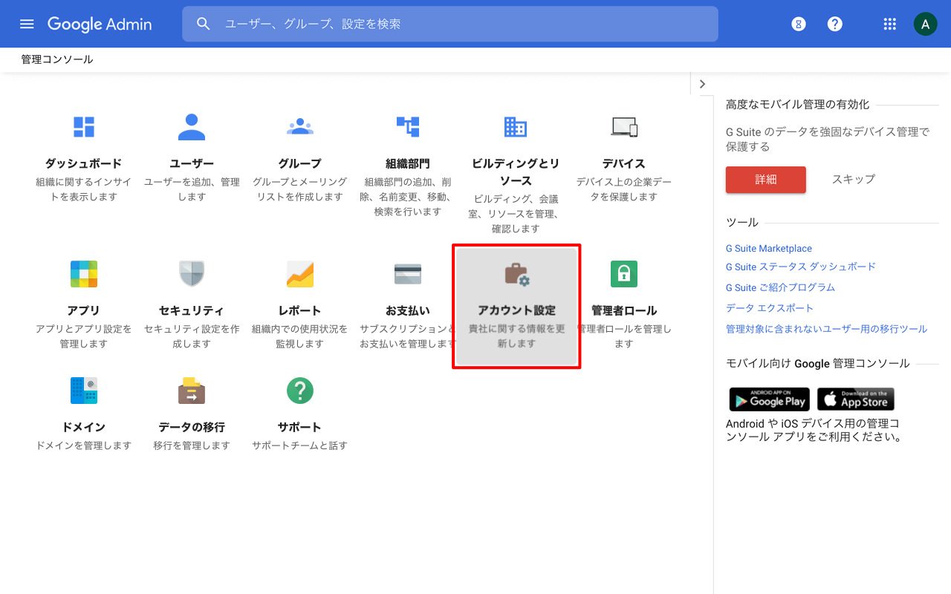This screenshot has height=594, width=951.
Task: Open the データの移行 migration icon
Action: (192, 391)
